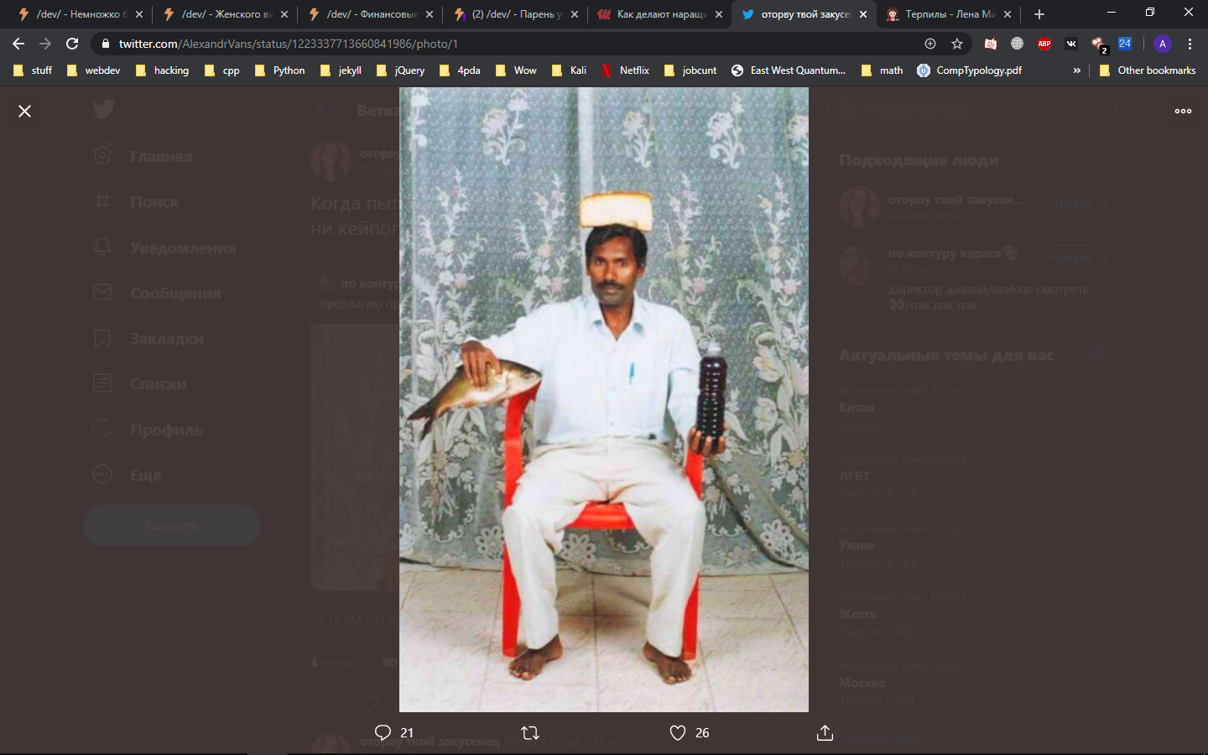Open the 'Kali' bookmarks folder

tap(570, 70)
